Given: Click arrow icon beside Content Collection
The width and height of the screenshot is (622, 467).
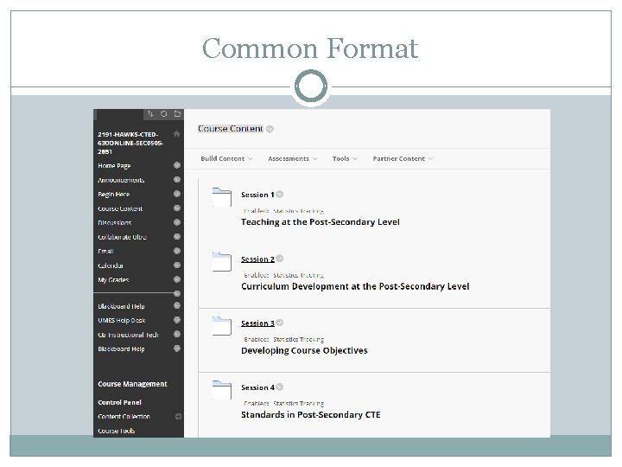Looking at the screenshot, I should (x=178, y=417).
